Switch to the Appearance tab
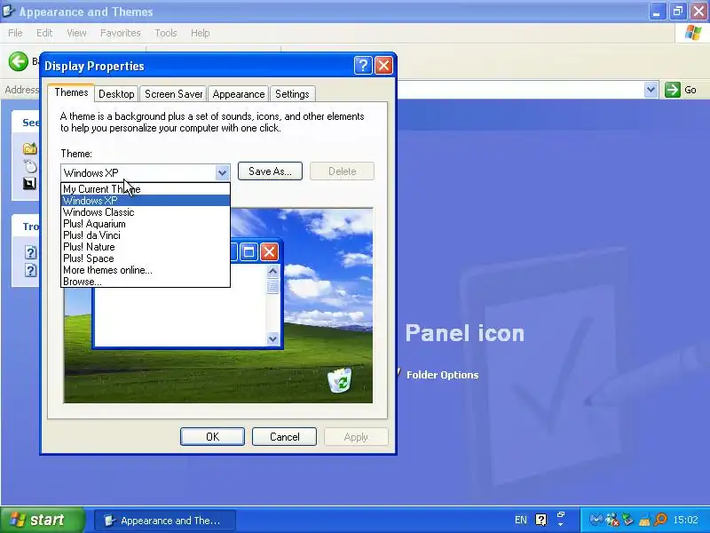The width and height of the screenshot is (710, 533). [239, 94]
